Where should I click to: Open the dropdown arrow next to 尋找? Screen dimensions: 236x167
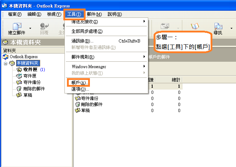[231, 28]
